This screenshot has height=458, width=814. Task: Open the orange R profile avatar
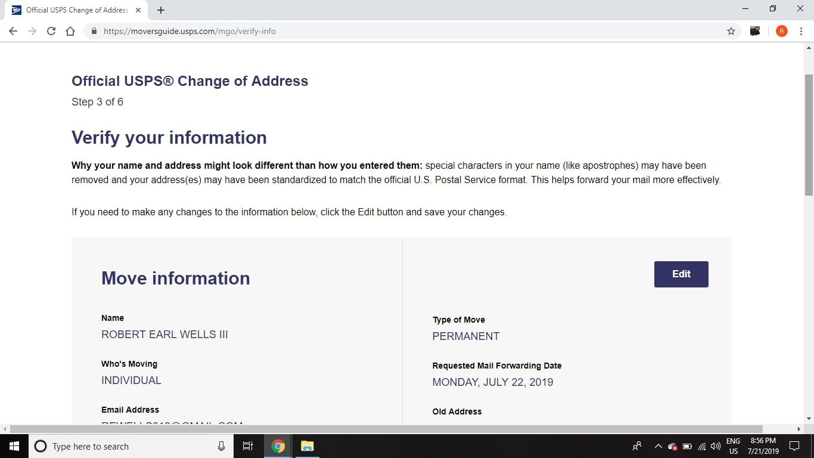click(781, 31)
